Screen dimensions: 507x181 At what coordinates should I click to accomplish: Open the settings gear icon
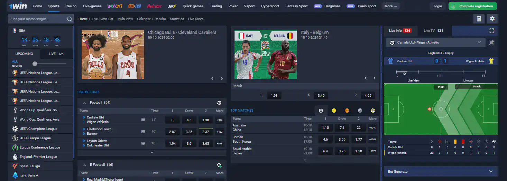492,19
